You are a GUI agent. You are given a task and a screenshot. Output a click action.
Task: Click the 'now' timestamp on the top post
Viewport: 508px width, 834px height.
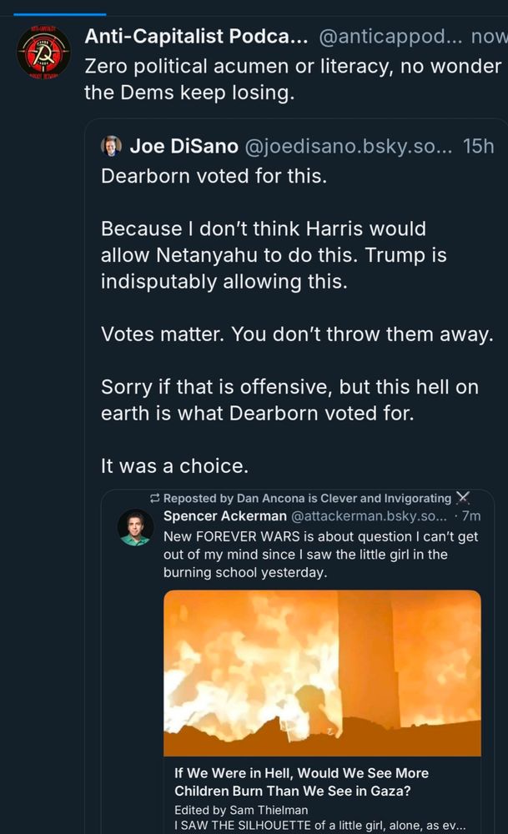489,36
